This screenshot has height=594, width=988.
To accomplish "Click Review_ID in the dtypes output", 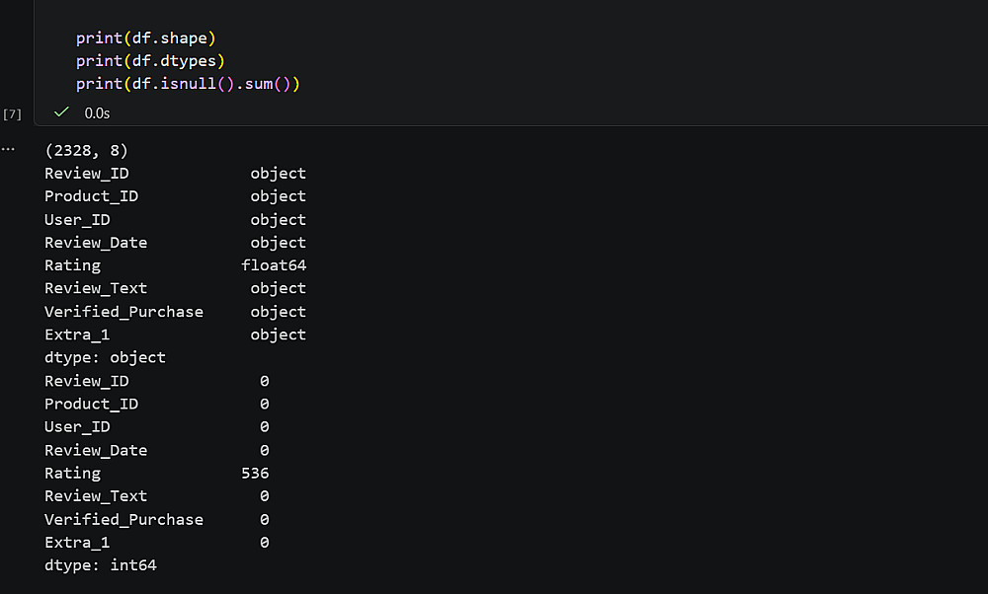I will coord(86,174).
